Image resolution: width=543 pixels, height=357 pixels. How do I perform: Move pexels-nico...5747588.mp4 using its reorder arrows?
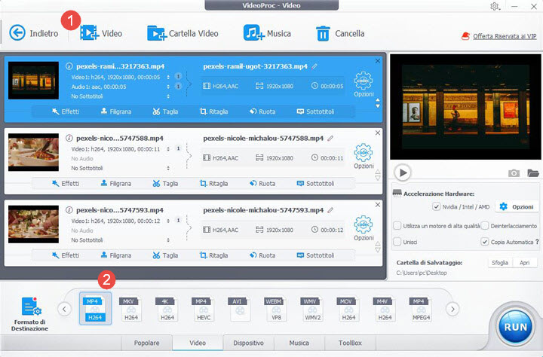378,175
